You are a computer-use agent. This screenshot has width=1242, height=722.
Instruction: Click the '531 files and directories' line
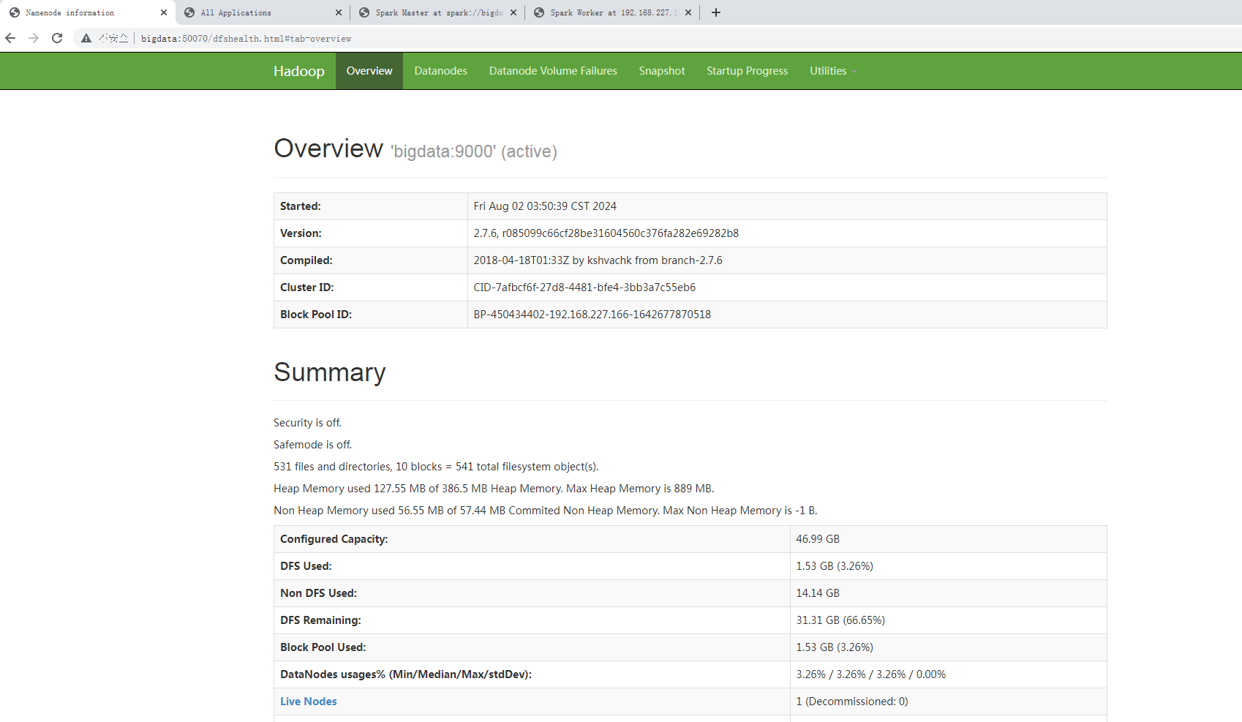pyautogui.click(x=436, y=467)
